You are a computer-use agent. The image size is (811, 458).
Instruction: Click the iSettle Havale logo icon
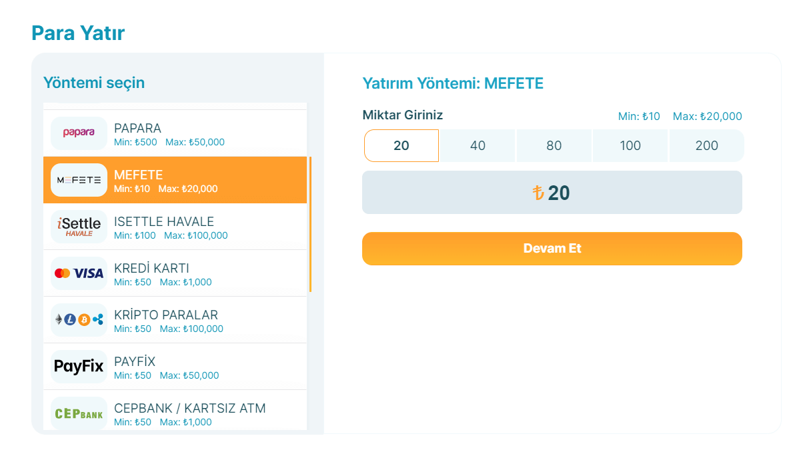tap(79, 227)
